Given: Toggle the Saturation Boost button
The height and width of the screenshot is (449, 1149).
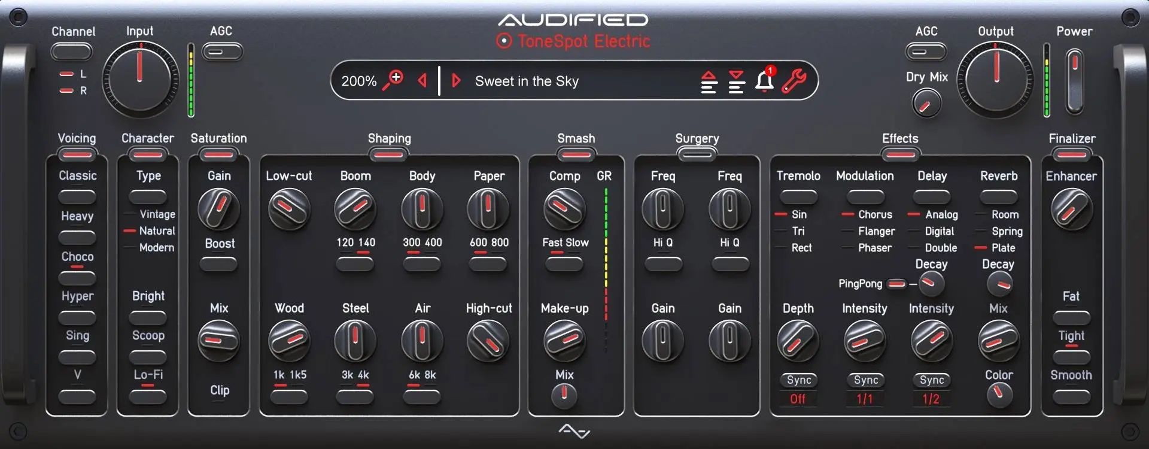Looking at the screenshot, I should 218,264.
